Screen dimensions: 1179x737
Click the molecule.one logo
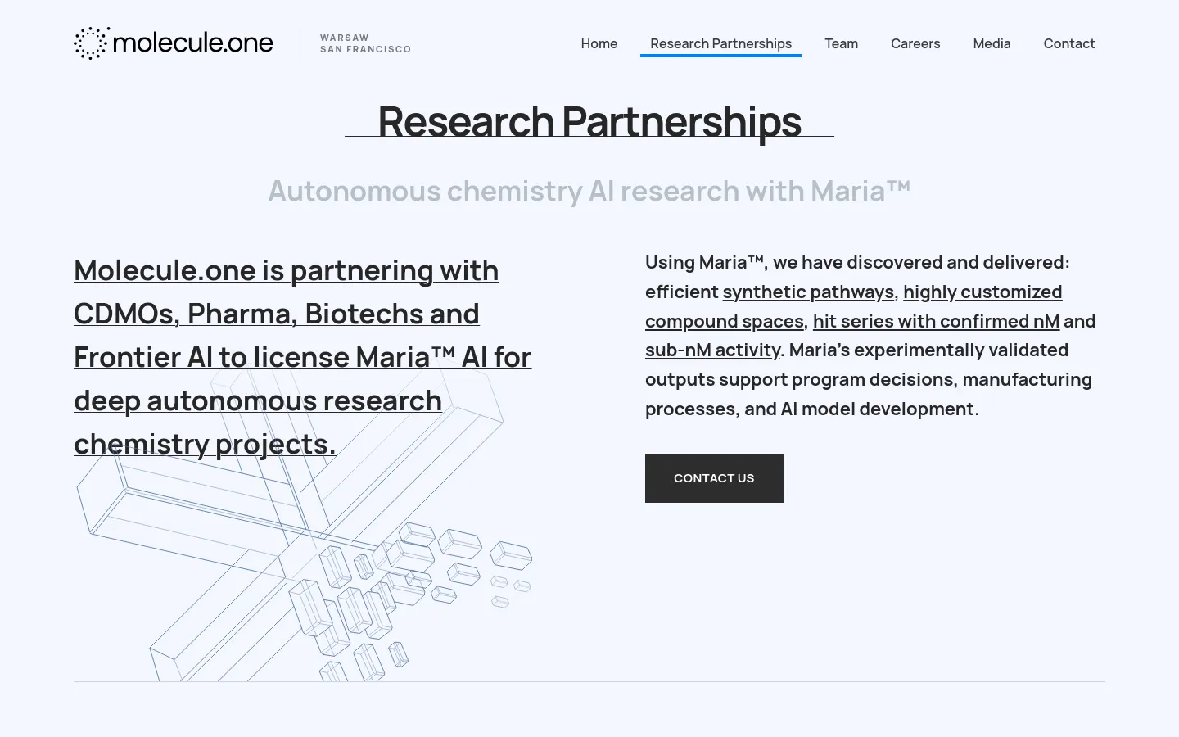(174, 43)
